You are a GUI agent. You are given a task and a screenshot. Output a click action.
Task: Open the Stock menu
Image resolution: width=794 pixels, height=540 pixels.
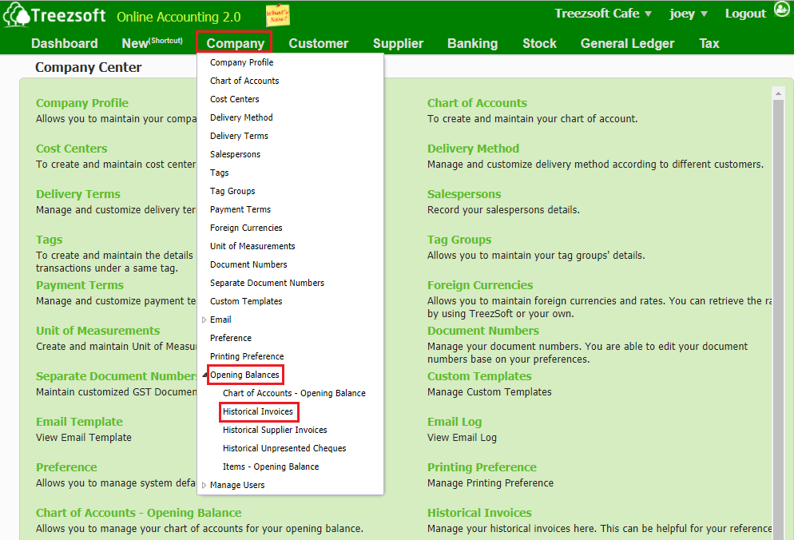[539, 44]
